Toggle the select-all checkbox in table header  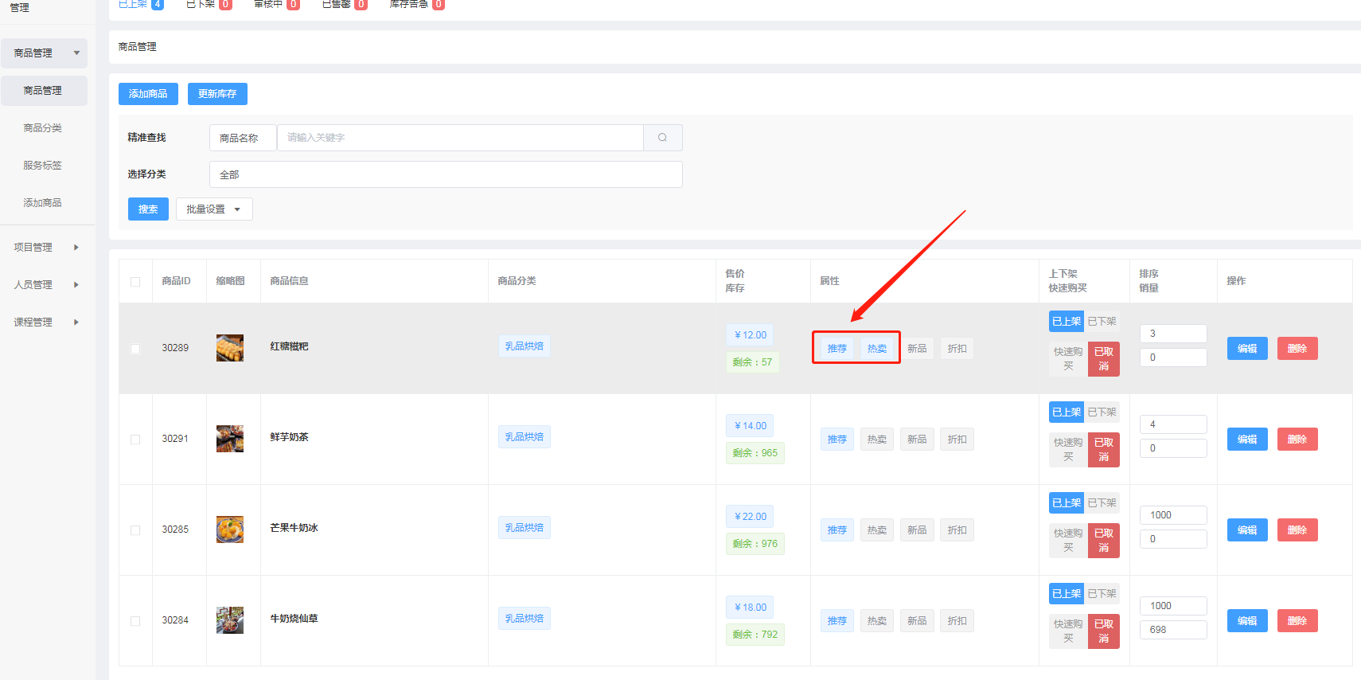pos(135,282)
